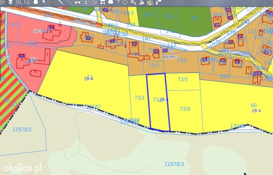Click parcel label 69/3
Image resolution: width=273 pixels, height=175 pixels.
point(129,13)
